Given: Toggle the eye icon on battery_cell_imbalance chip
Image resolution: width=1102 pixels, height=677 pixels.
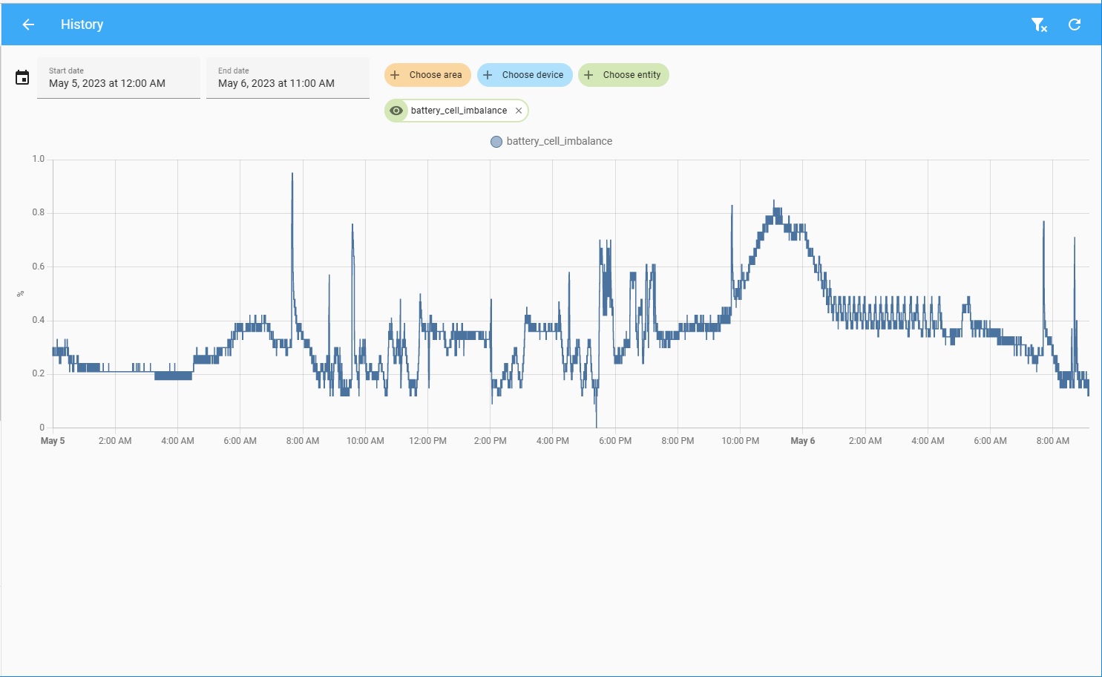Looking at the screenshot, I should [x=396, y=111].
